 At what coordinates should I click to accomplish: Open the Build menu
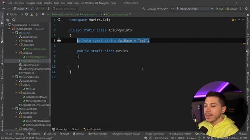56,3
